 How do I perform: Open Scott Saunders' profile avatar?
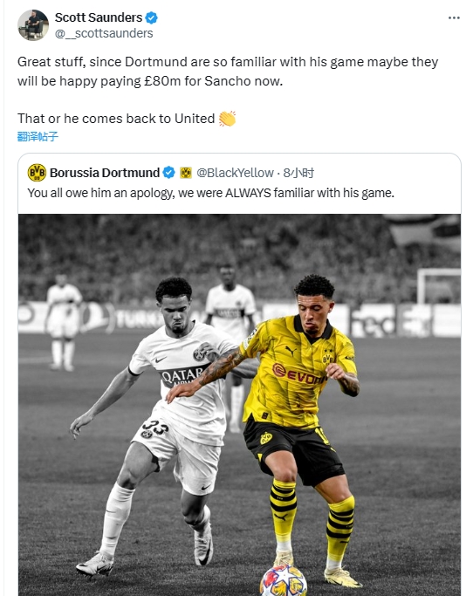pos(33,25)
